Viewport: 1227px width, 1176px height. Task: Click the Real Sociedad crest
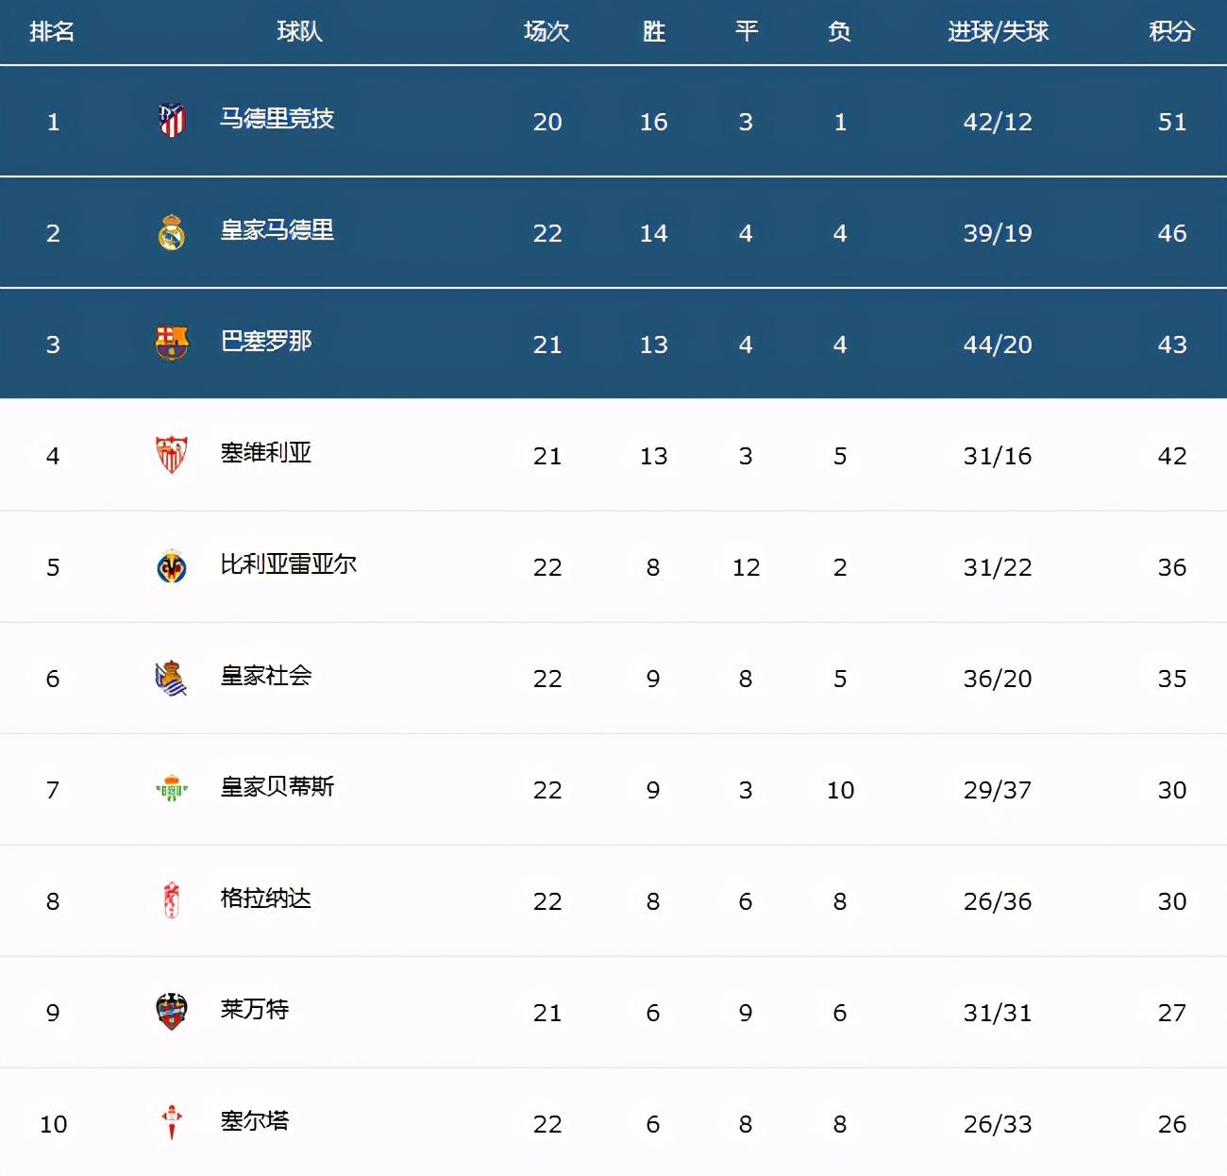point(172,678)
